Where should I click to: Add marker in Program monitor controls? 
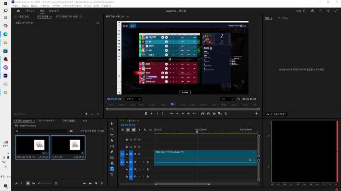tap(152, 113)
